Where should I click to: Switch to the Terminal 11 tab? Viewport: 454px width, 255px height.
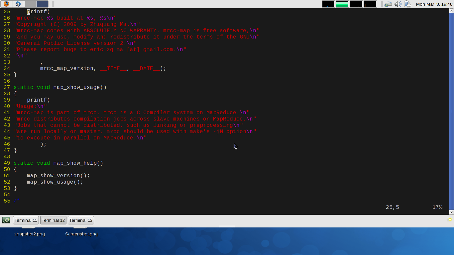point(26,220)
